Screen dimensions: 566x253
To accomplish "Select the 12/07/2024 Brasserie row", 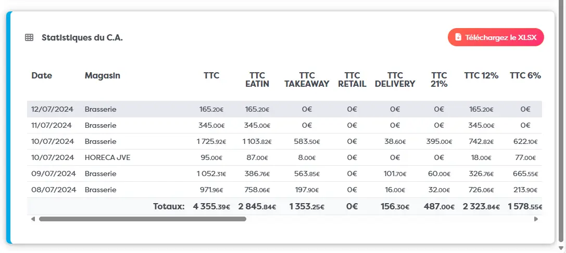I will (x=284, y=109).
